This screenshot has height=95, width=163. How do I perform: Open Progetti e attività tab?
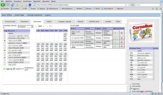(x=65, y=22)
